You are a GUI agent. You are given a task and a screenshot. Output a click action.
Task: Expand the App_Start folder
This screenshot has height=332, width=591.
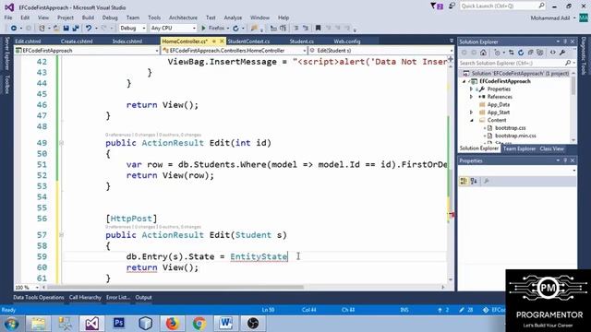click(471, 113)
